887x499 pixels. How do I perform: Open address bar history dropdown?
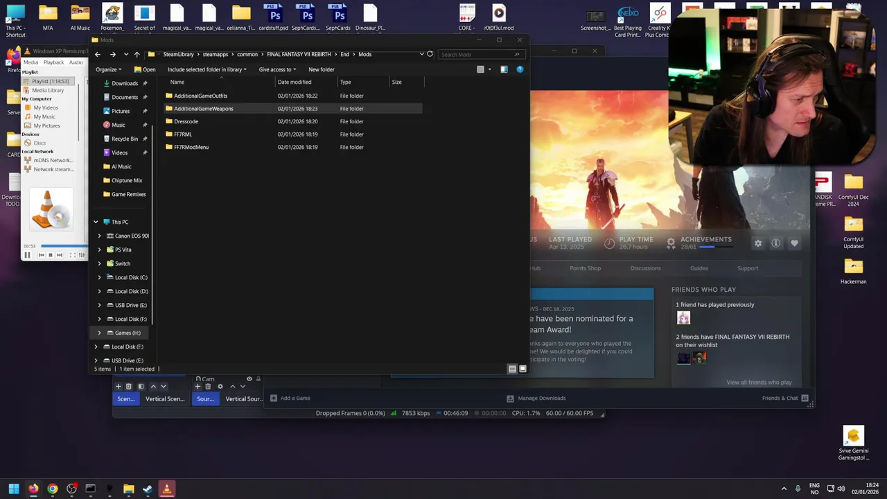(421, 54)
